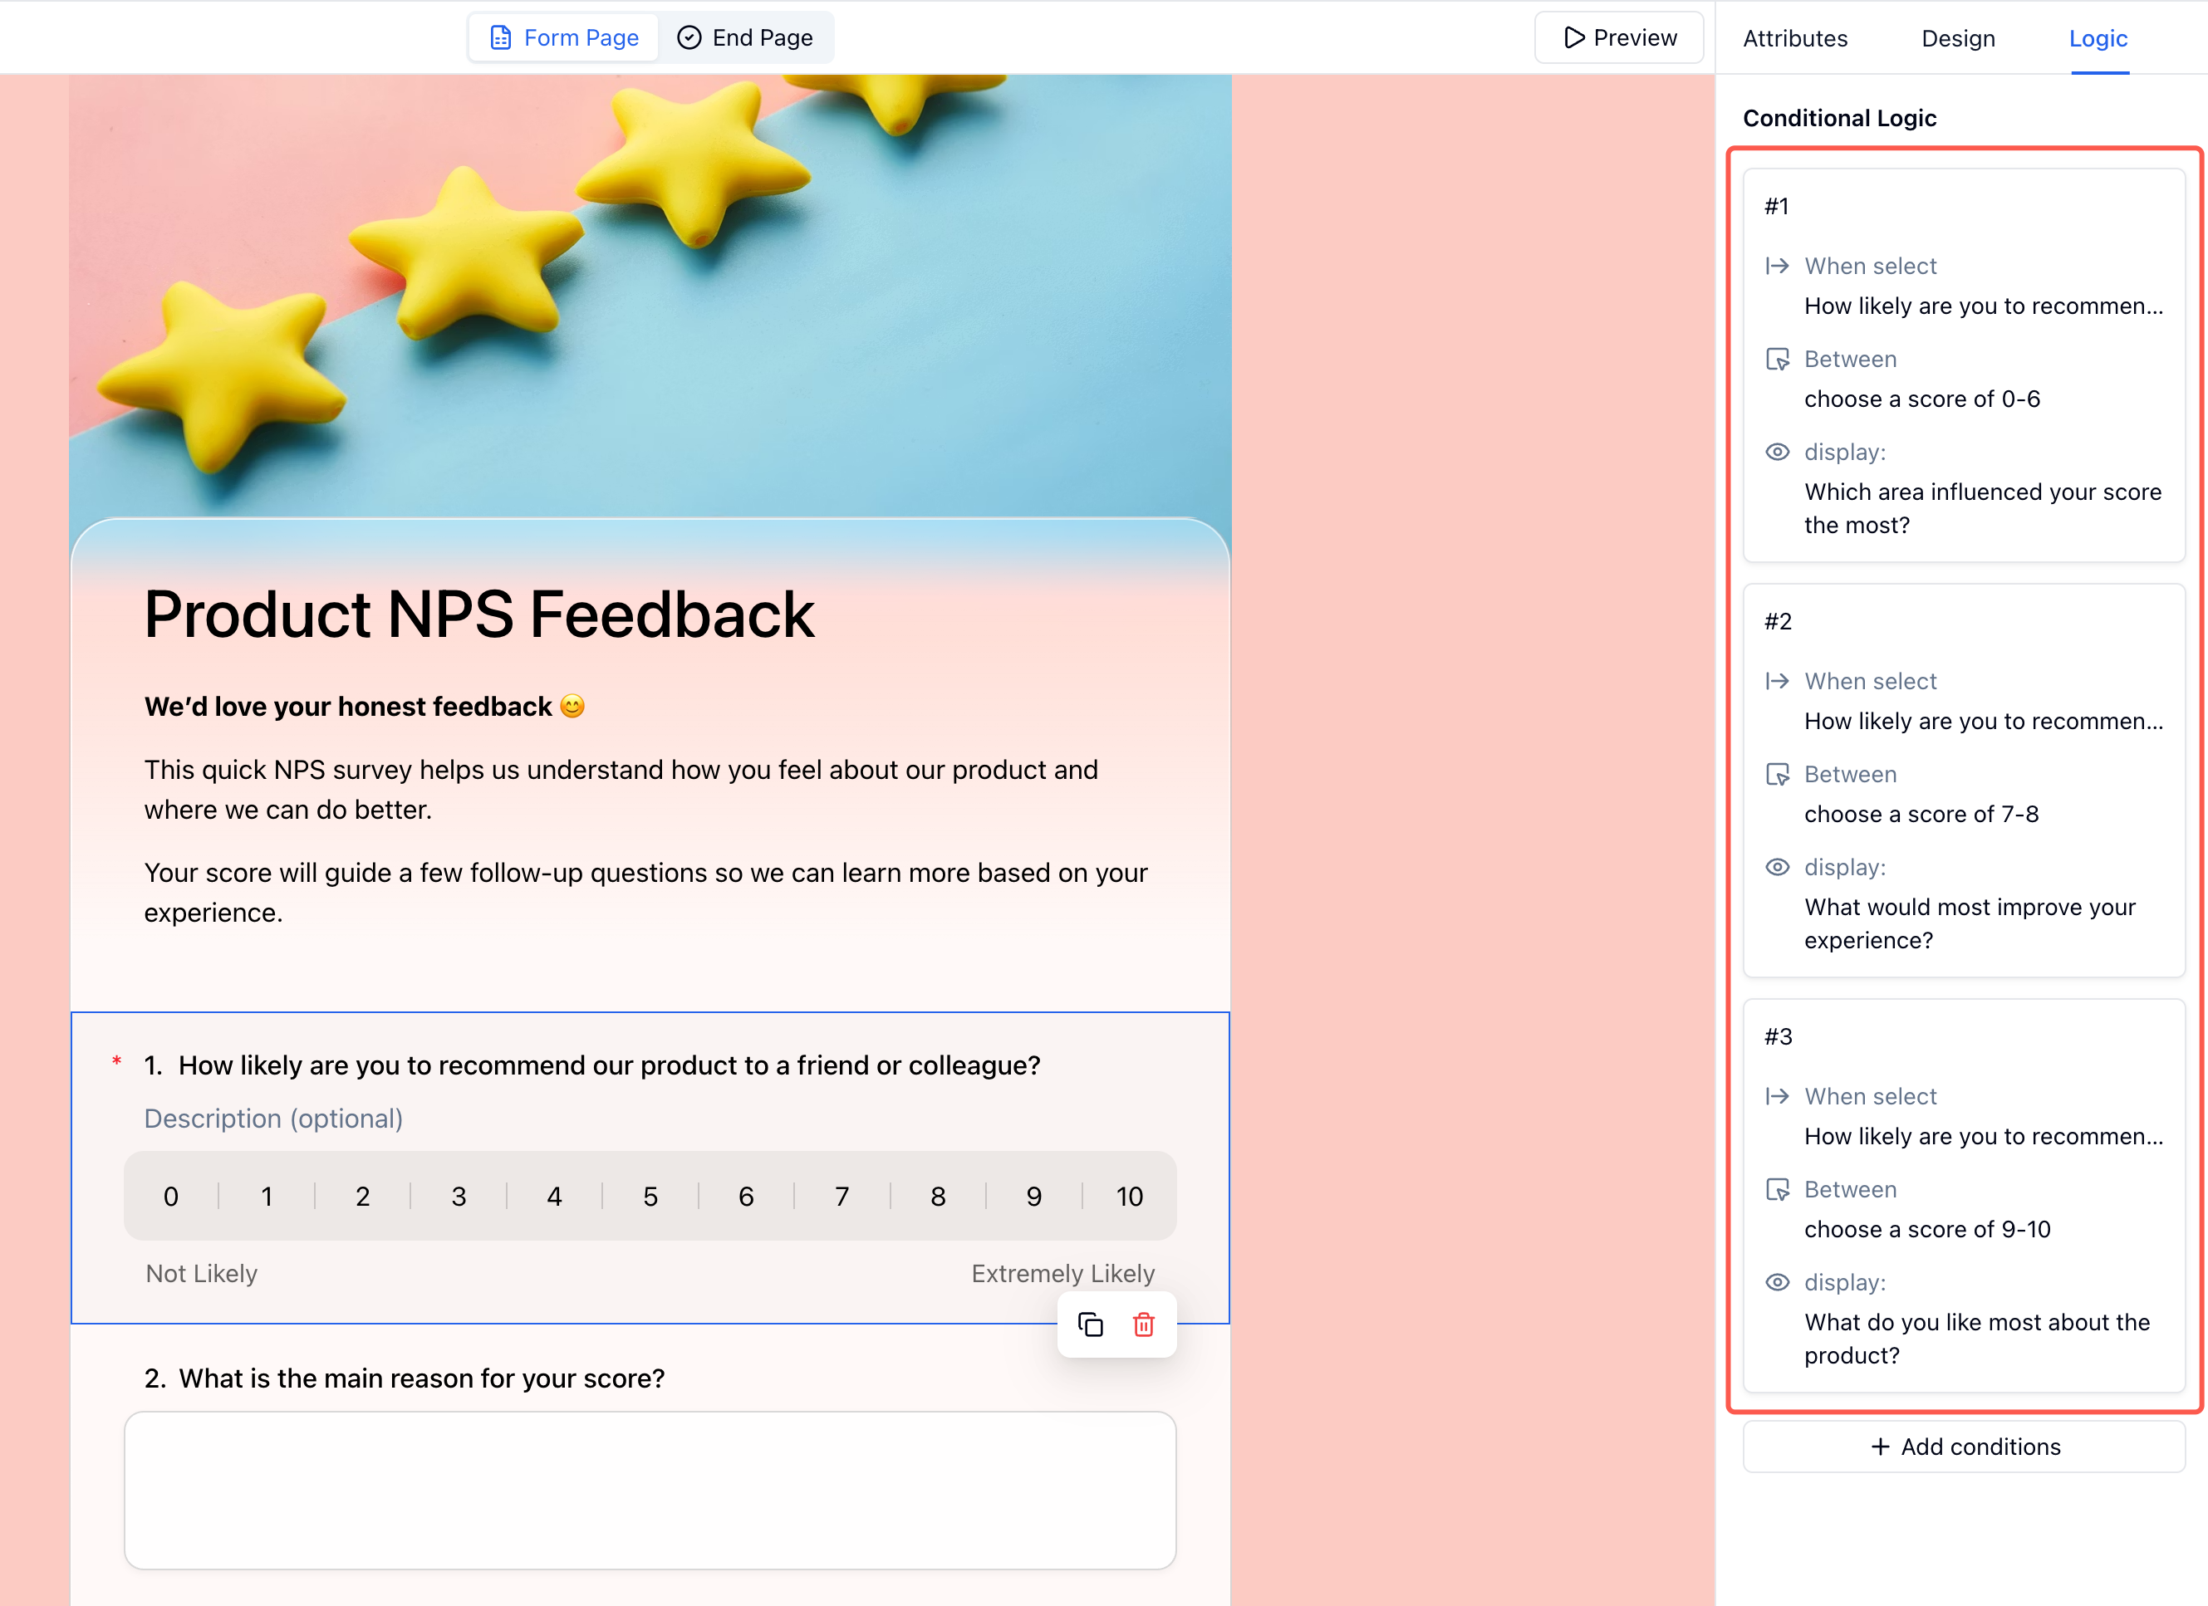
Task: Click the Form Page document icon
Action: tap(500, 37)
